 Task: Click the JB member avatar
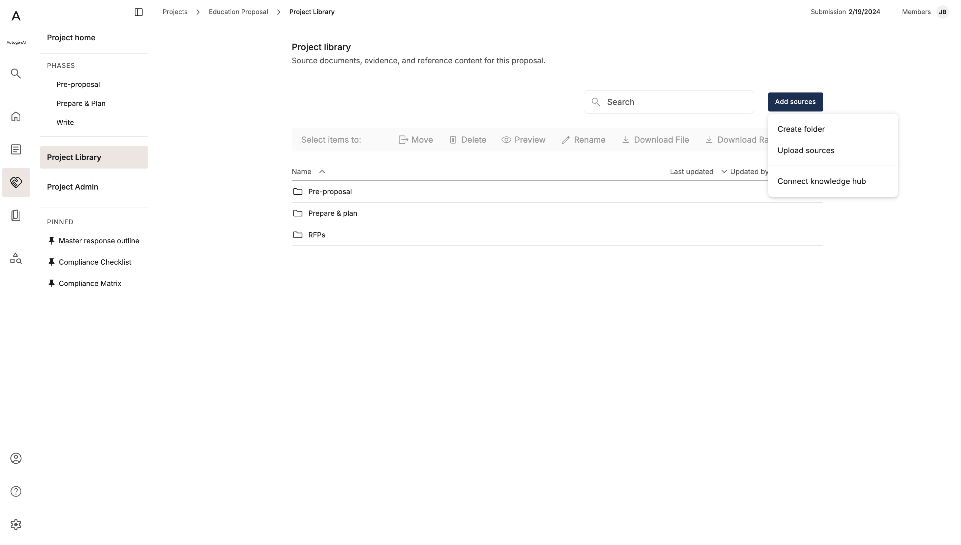point(942,12)
